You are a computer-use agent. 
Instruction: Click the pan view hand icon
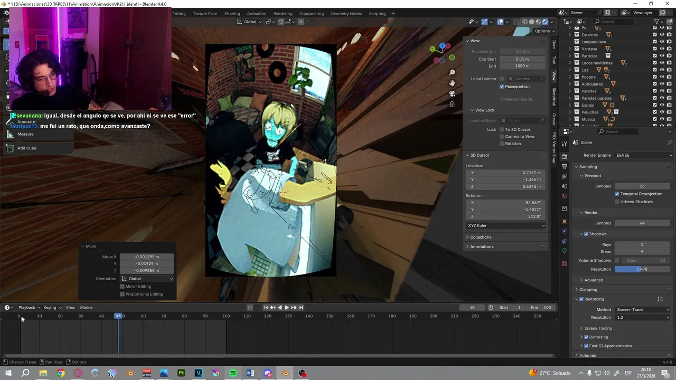click(452, 83)
